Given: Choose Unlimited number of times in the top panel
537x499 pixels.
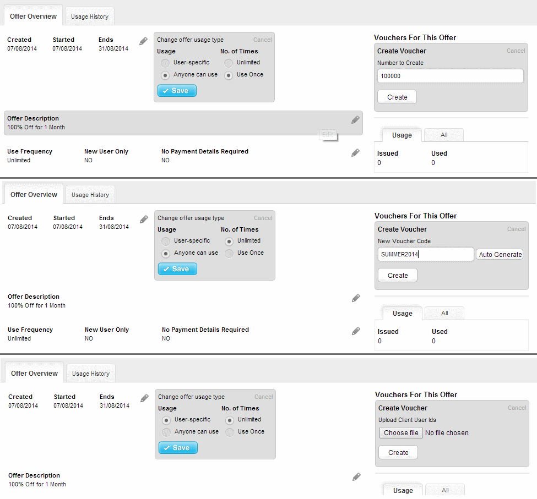Looking at the screenshot, I should [229, 63].
